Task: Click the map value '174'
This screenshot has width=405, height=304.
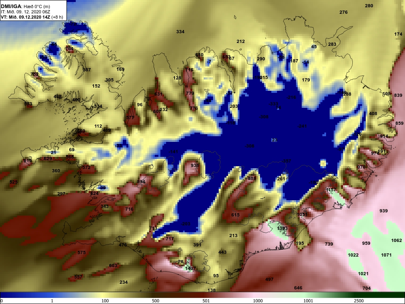Action: [x=398, y=34]
